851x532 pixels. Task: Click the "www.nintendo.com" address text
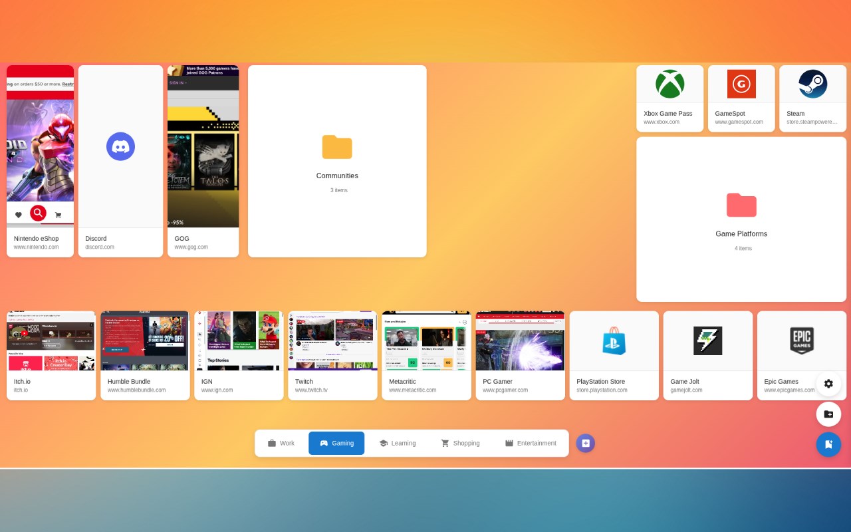pos(37,247)
